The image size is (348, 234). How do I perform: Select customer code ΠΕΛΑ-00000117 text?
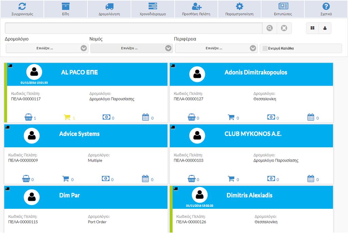(x=26, y=99)
